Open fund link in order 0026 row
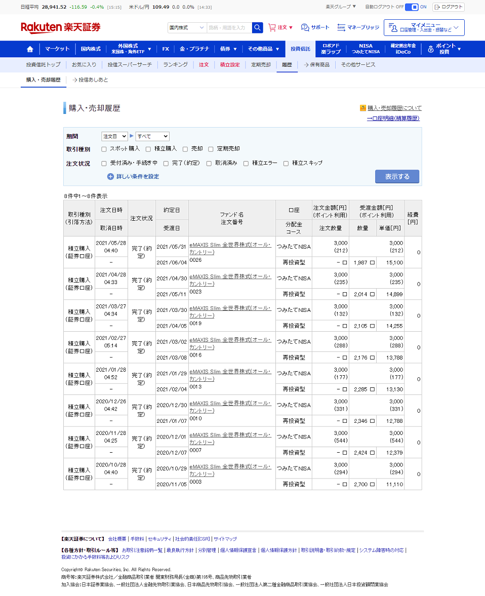485x596 pixels. click(230, 249)
